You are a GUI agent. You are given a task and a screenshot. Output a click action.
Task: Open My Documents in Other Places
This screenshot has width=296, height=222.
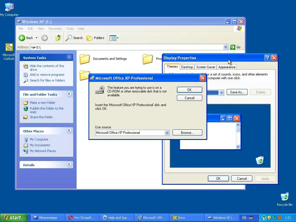[40, 145]
